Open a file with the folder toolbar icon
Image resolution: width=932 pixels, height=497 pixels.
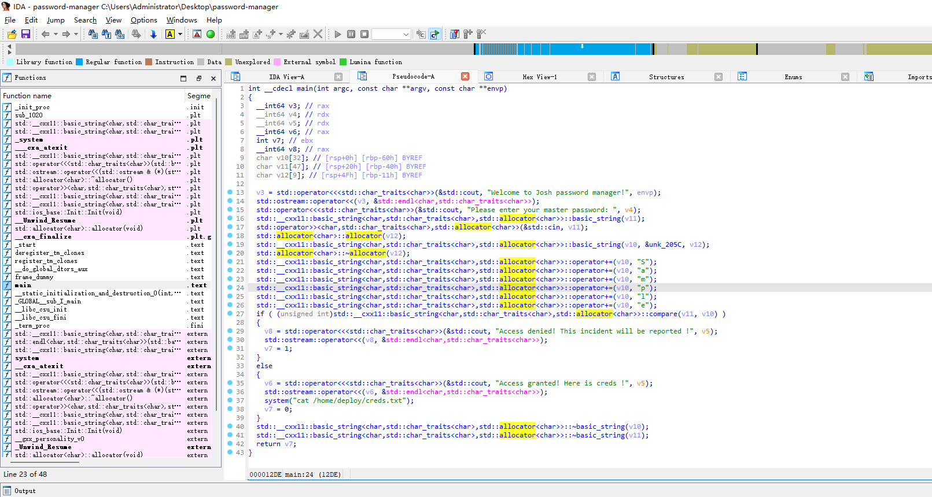pyautogui.click(x=12, y=34)
